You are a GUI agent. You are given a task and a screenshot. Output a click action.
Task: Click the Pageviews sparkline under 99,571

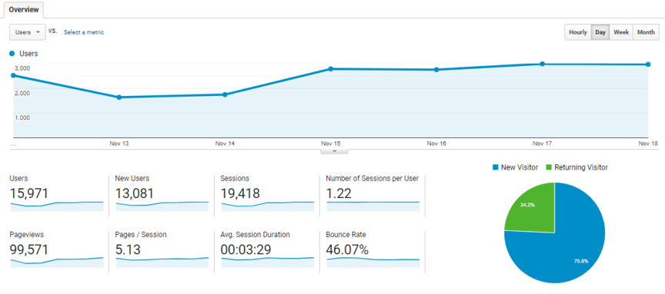(56, 263)
